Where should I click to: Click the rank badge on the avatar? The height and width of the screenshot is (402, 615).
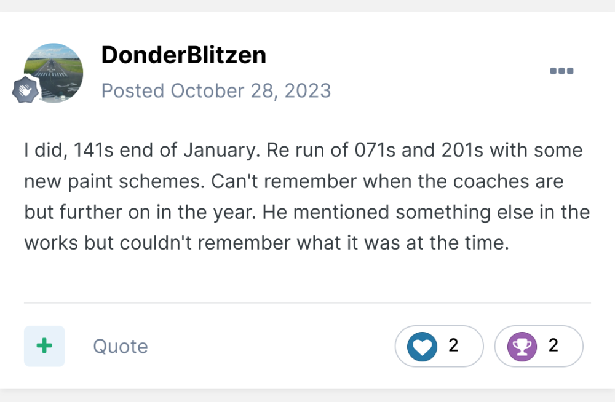(26, 92)
